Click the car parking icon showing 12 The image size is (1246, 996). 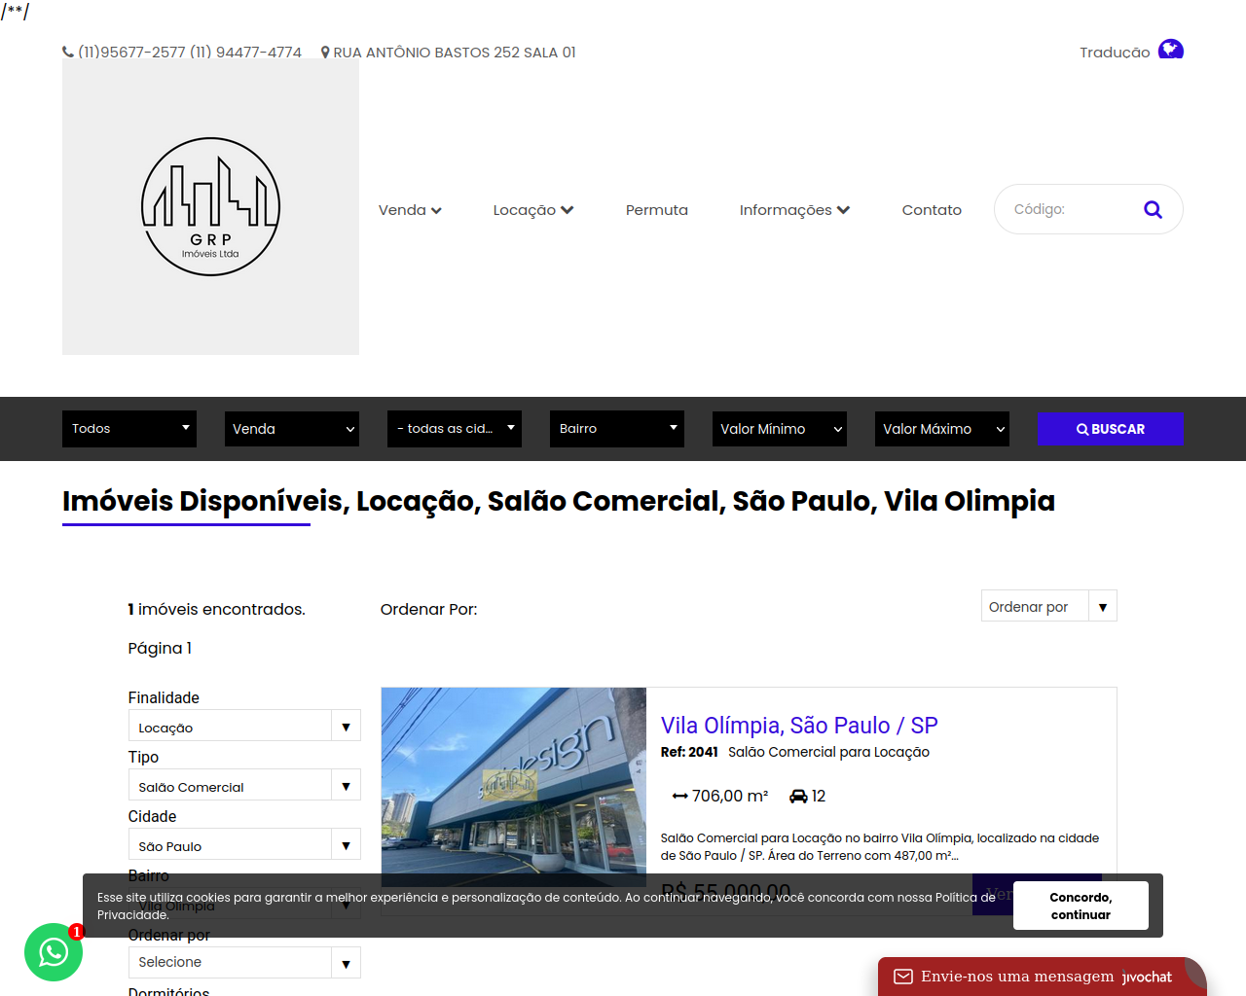(x=798, y=796)
